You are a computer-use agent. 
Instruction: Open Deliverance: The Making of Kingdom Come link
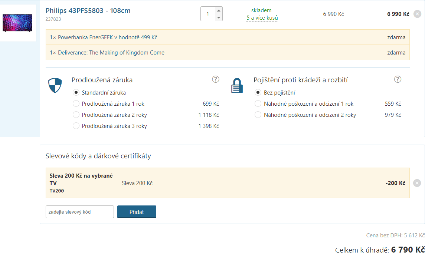click(111, 53)
